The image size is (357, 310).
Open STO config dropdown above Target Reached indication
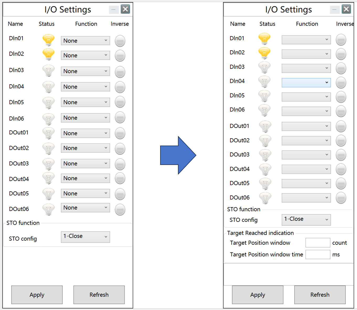tap(306, 219)
